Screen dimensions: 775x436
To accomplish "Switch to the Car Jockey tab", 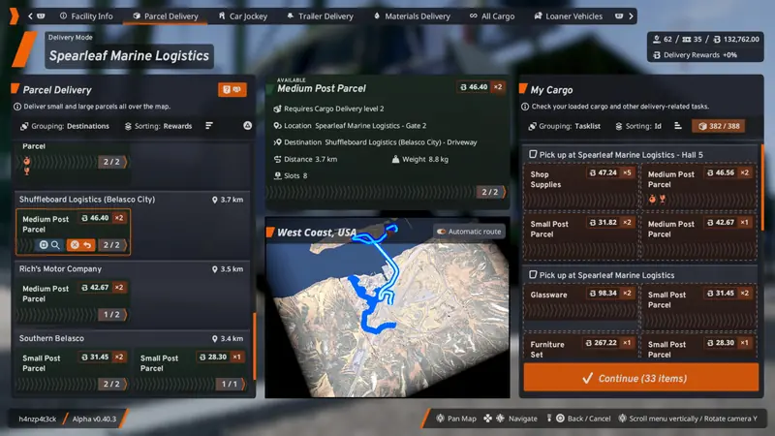I will click(x=243, y=16).
